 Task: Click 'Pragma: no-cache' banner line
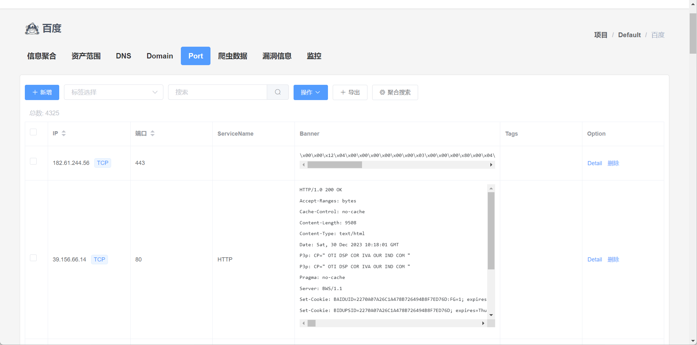(x=322, y=277)
